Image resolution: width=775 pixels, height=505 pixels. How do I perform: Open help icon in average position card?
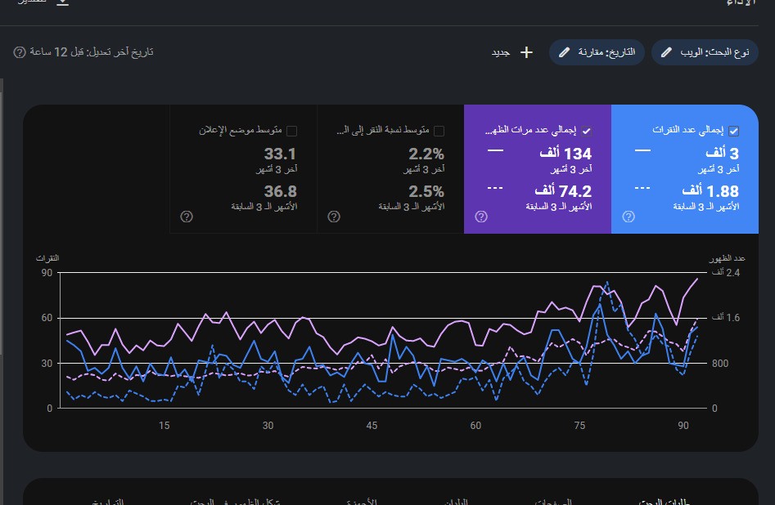(x=187, y=217)
